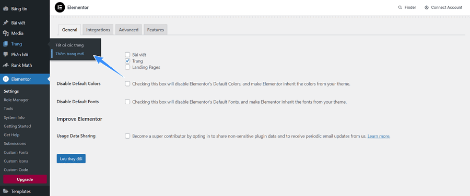Viewport: 470px width, 196px height.
Task: Click the Finder search icon
Action: (x=400, y=7)
